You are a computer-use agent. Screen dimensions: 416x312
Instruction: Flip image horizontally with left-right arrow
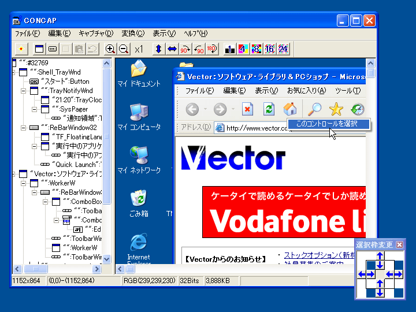pos(172,49)
